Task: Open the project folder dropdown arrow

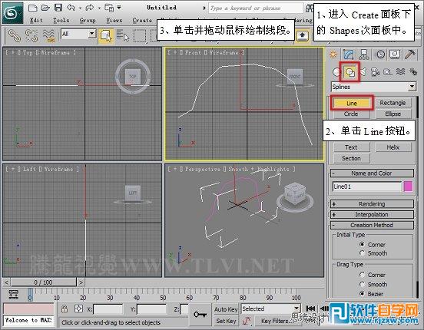Action: 119,8
